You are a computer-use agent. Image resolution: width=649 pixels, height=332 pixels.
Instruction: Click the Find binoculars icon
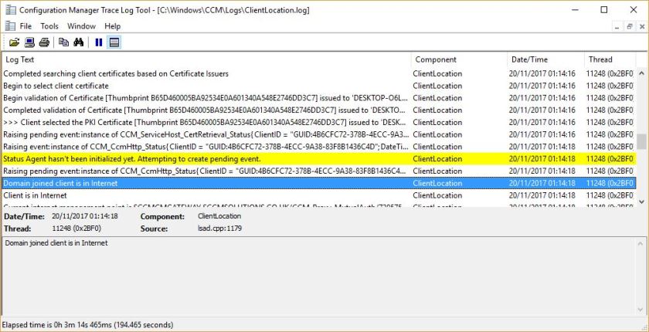[78, 42]
